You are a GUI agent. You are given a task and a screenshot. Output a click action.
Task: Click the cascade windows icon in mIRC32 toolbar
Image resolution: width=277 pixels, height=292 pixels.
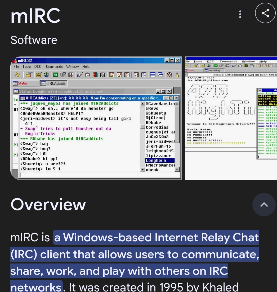pyautogui.click(x=160, y=75)
